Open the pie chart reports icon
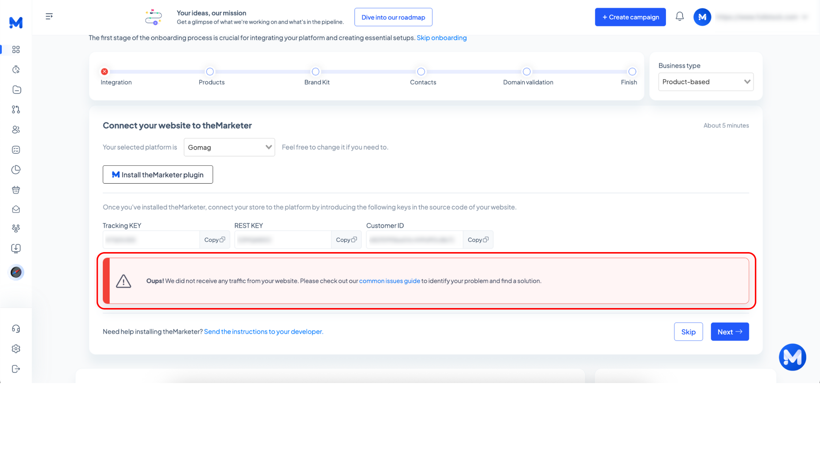 pos(16,170)
